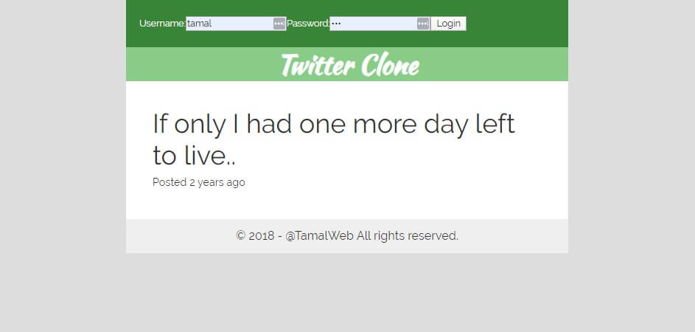Viewport: 695px width, 332px height.
Task: Click '© 2018' in the footer
Action: 255,235
